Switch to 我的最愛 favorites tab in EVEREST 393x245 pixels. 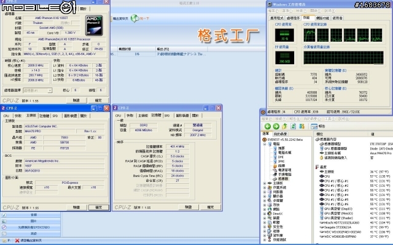click(x=280, y=134)
